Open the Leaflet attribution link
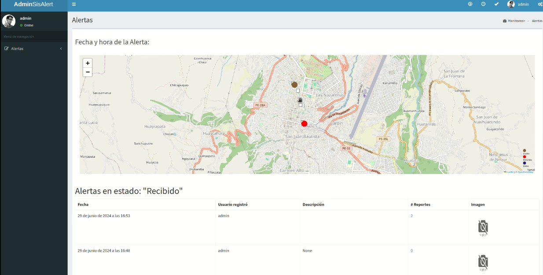 [510, 172]
